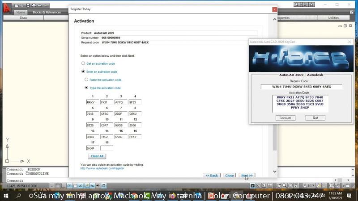The height and width of the screenshot is (201, 358).
Task: Click activation code field 1 containing RRKY
Action: 93,102
